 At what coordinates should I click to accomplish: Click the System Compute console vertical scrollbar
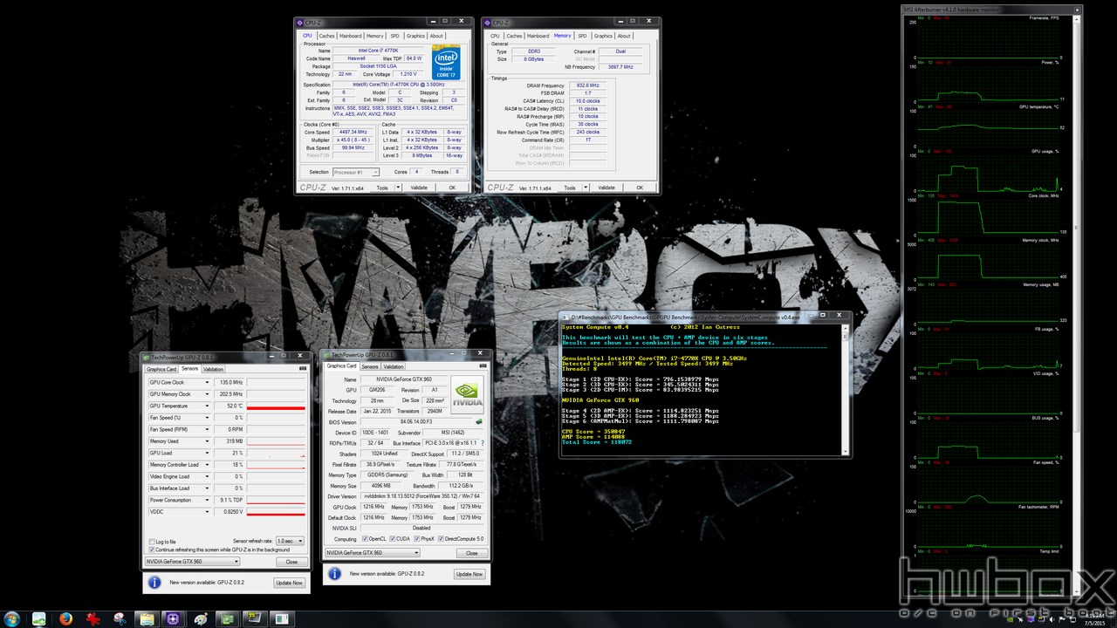[845, 388]
